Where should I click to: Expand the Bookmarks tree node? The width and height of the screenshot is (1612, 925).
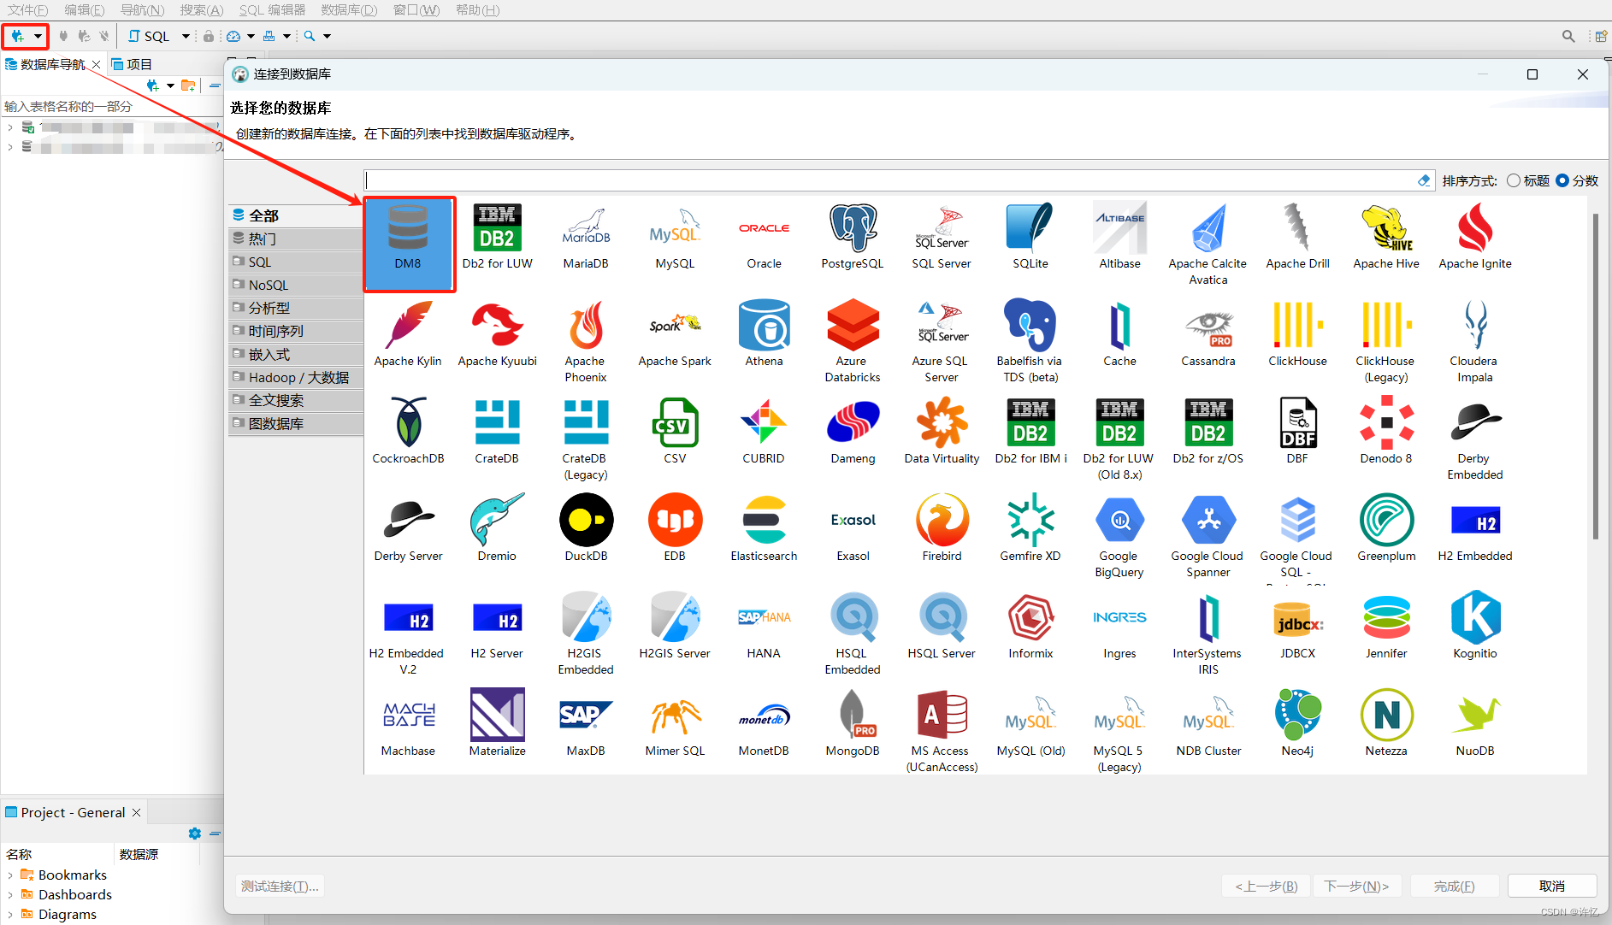coord(9,875)
